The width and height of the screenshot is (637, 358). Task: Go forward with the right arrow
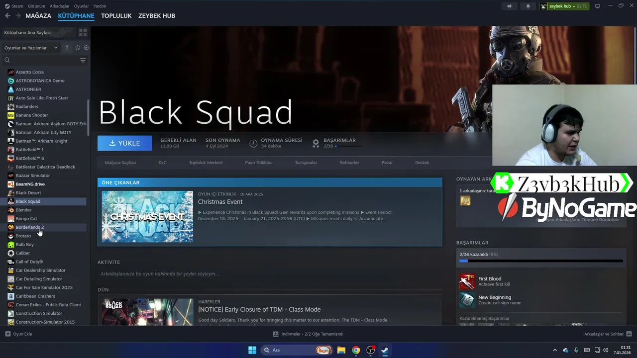coord(18,16)
